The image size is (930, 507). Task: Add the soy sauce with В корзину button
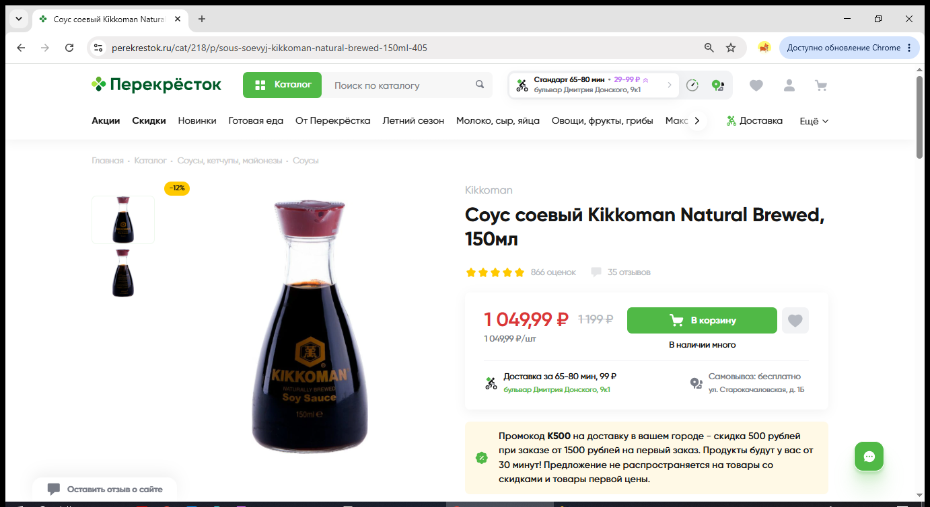tap(702, 321)
